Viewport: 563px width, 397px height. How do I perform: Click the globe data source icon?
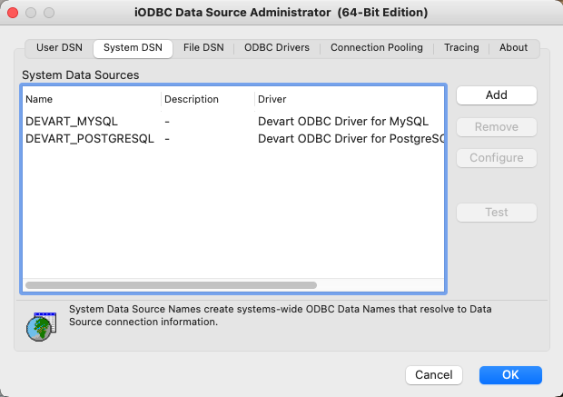click(41, 326)
